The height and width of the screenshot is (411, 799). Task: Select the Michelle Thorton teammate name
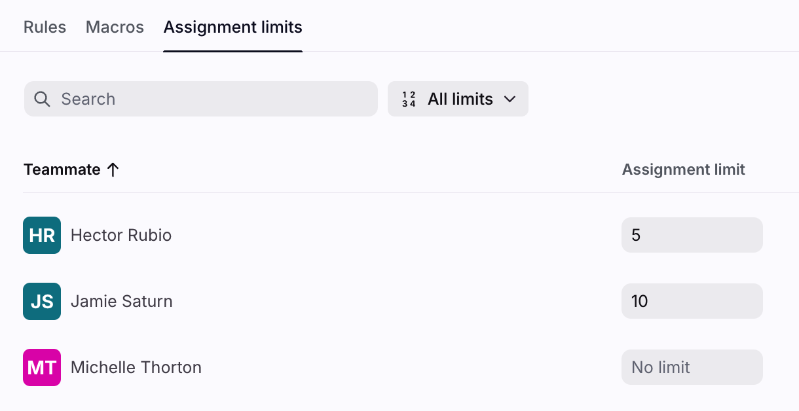point(136,368)
